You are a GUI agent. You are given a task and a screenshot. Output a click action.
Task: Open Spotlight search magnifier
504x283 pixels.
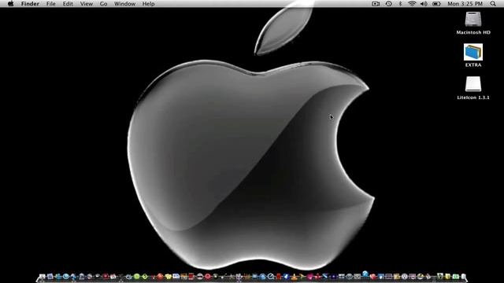point(493,4)
